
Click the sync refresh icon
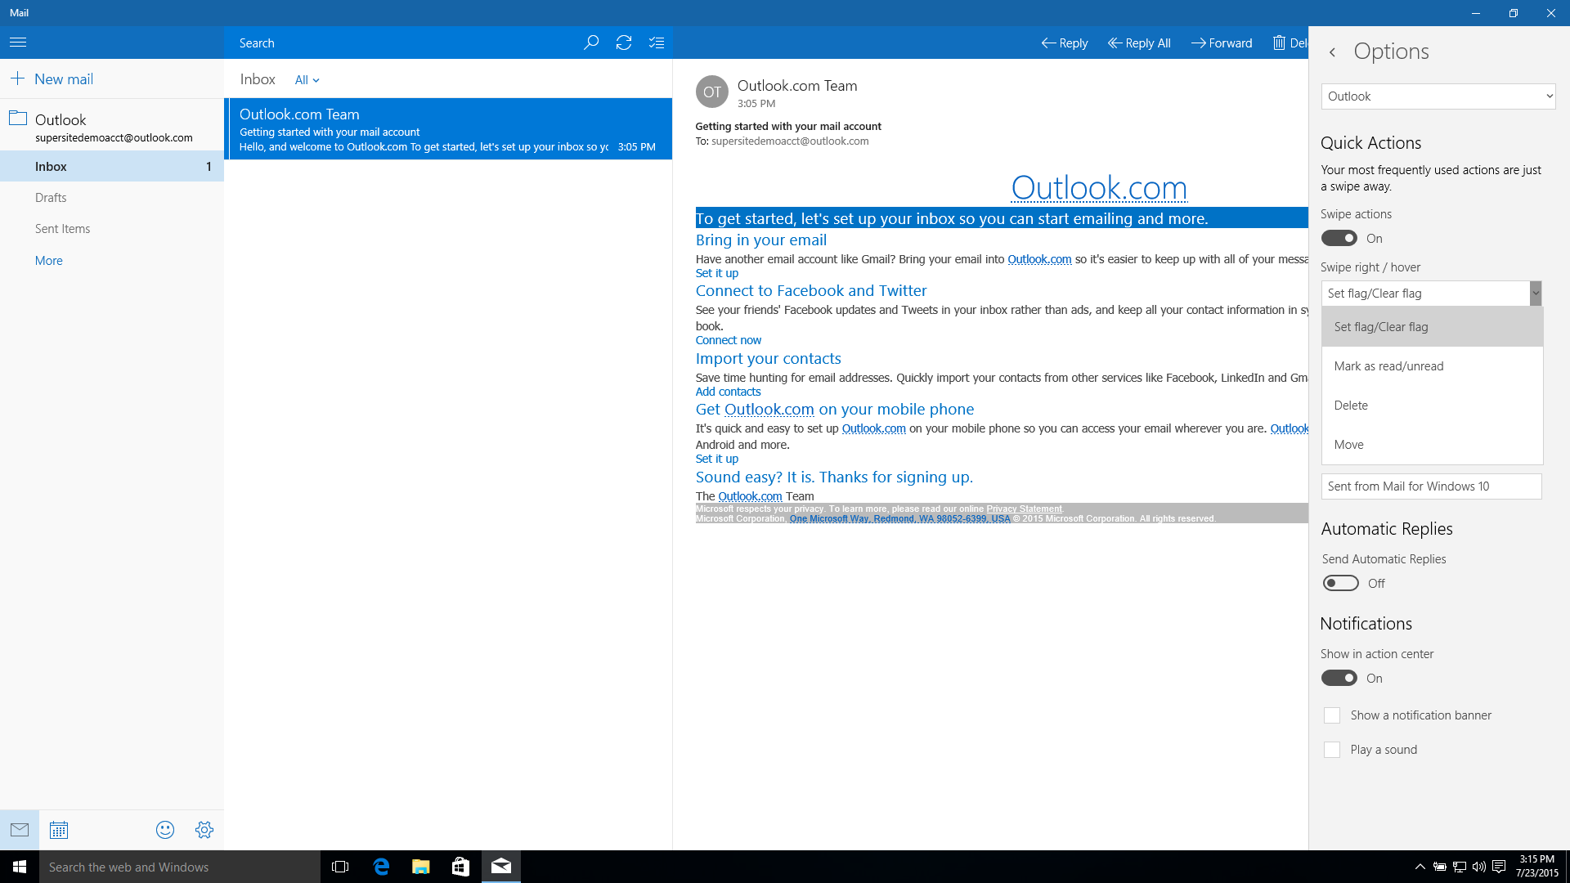(x=624, y=43)
